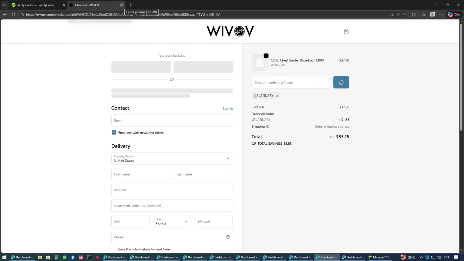Add this page to favorites star
Viewport: 464px width, 261px height.
pos(405,15)
